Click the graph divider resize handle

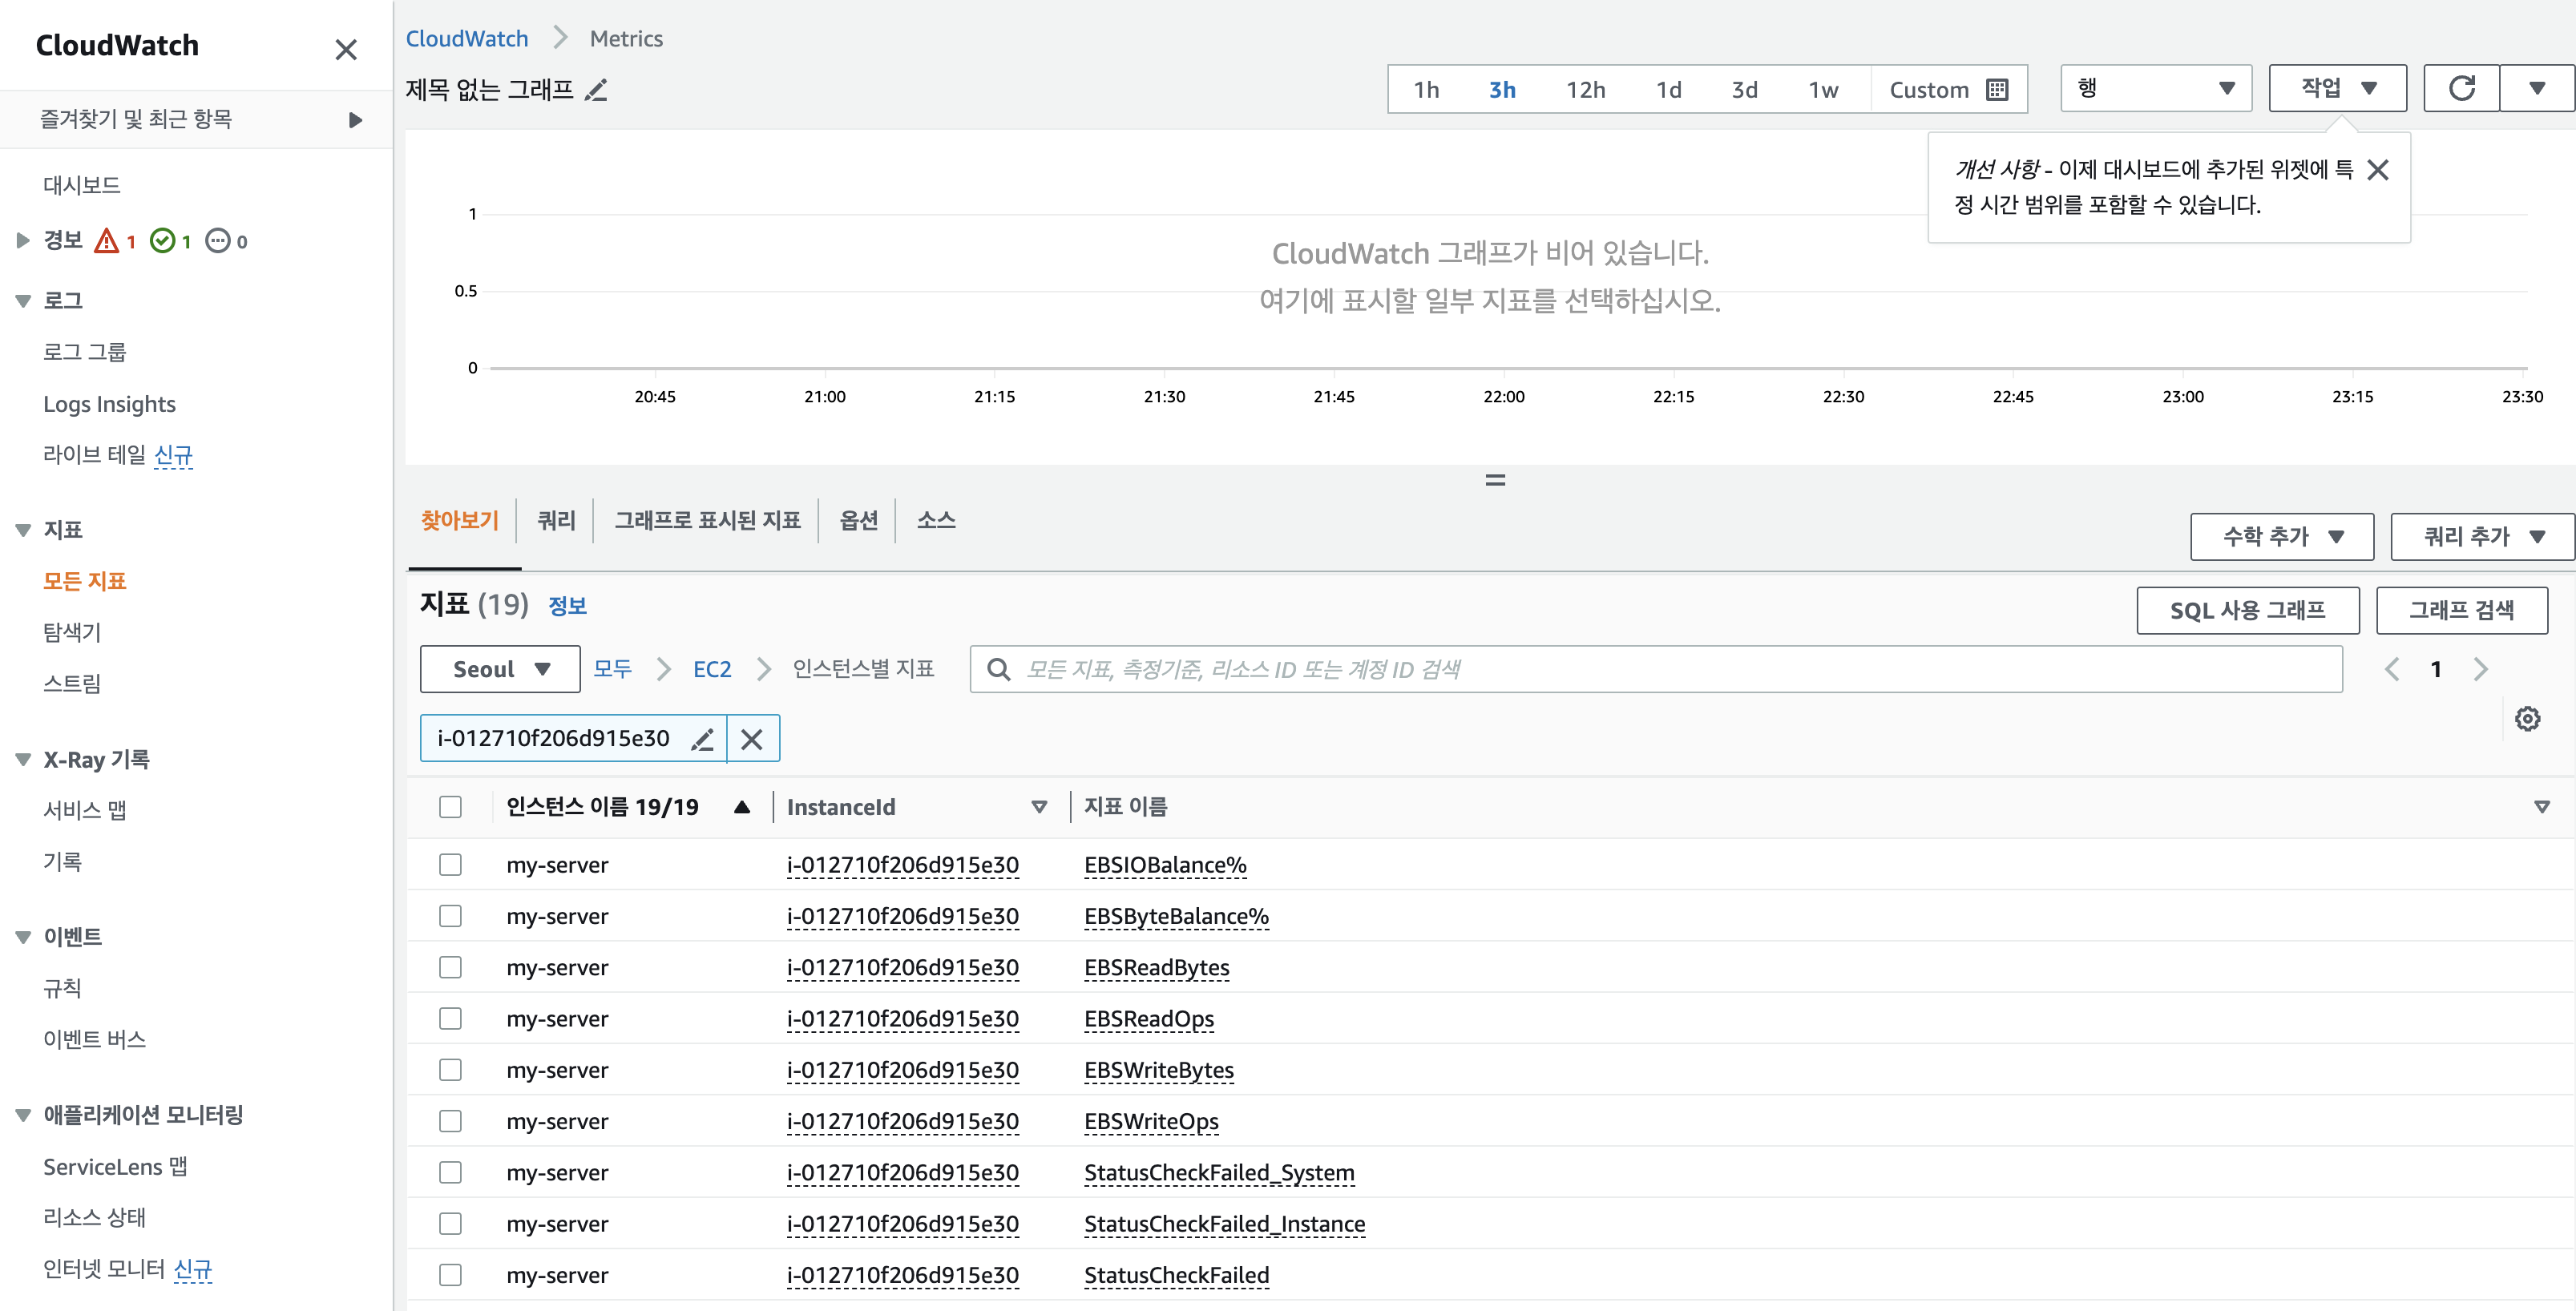[1495, 481]
